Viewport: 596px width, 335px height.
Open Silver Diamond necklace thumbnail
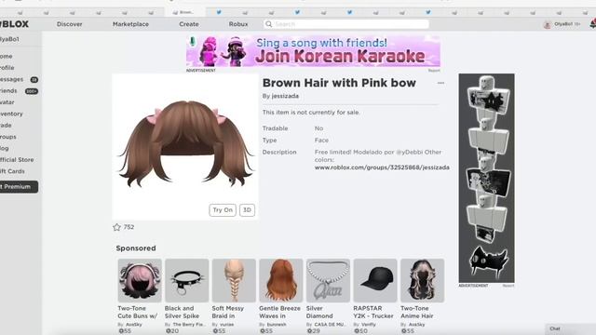pos(328,280)
